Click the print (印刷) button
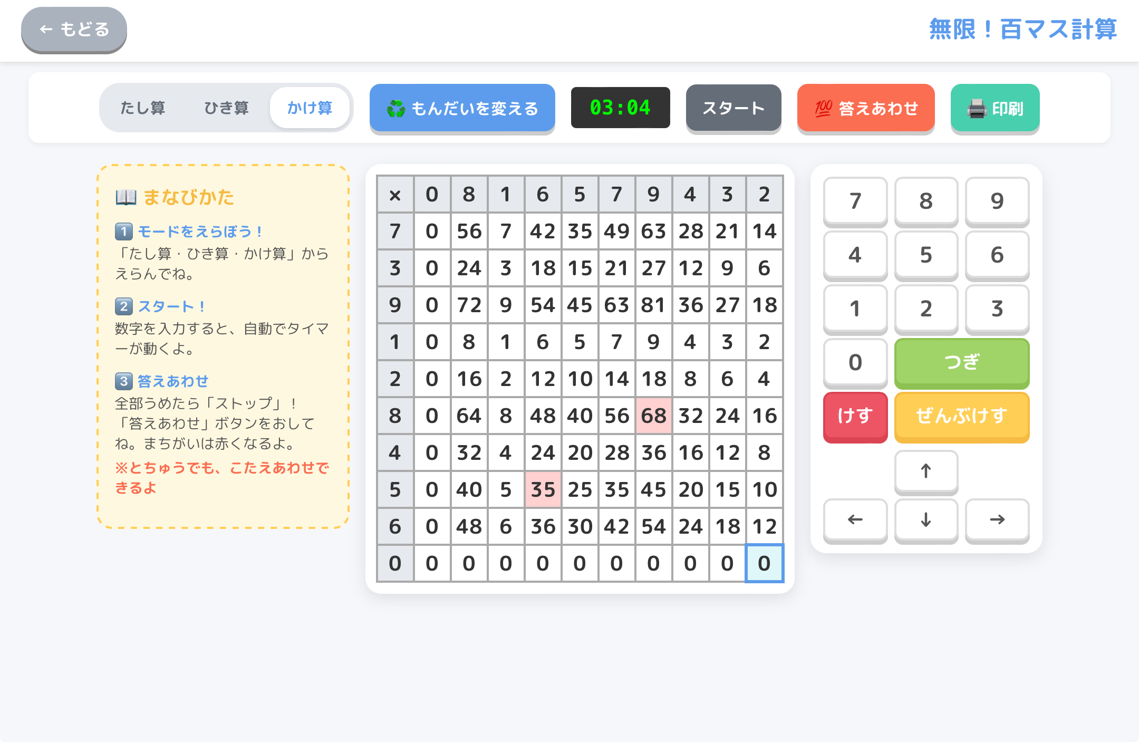Image resolution: width=1139 pixels, height=742 pixels. (x=995, y=108)
